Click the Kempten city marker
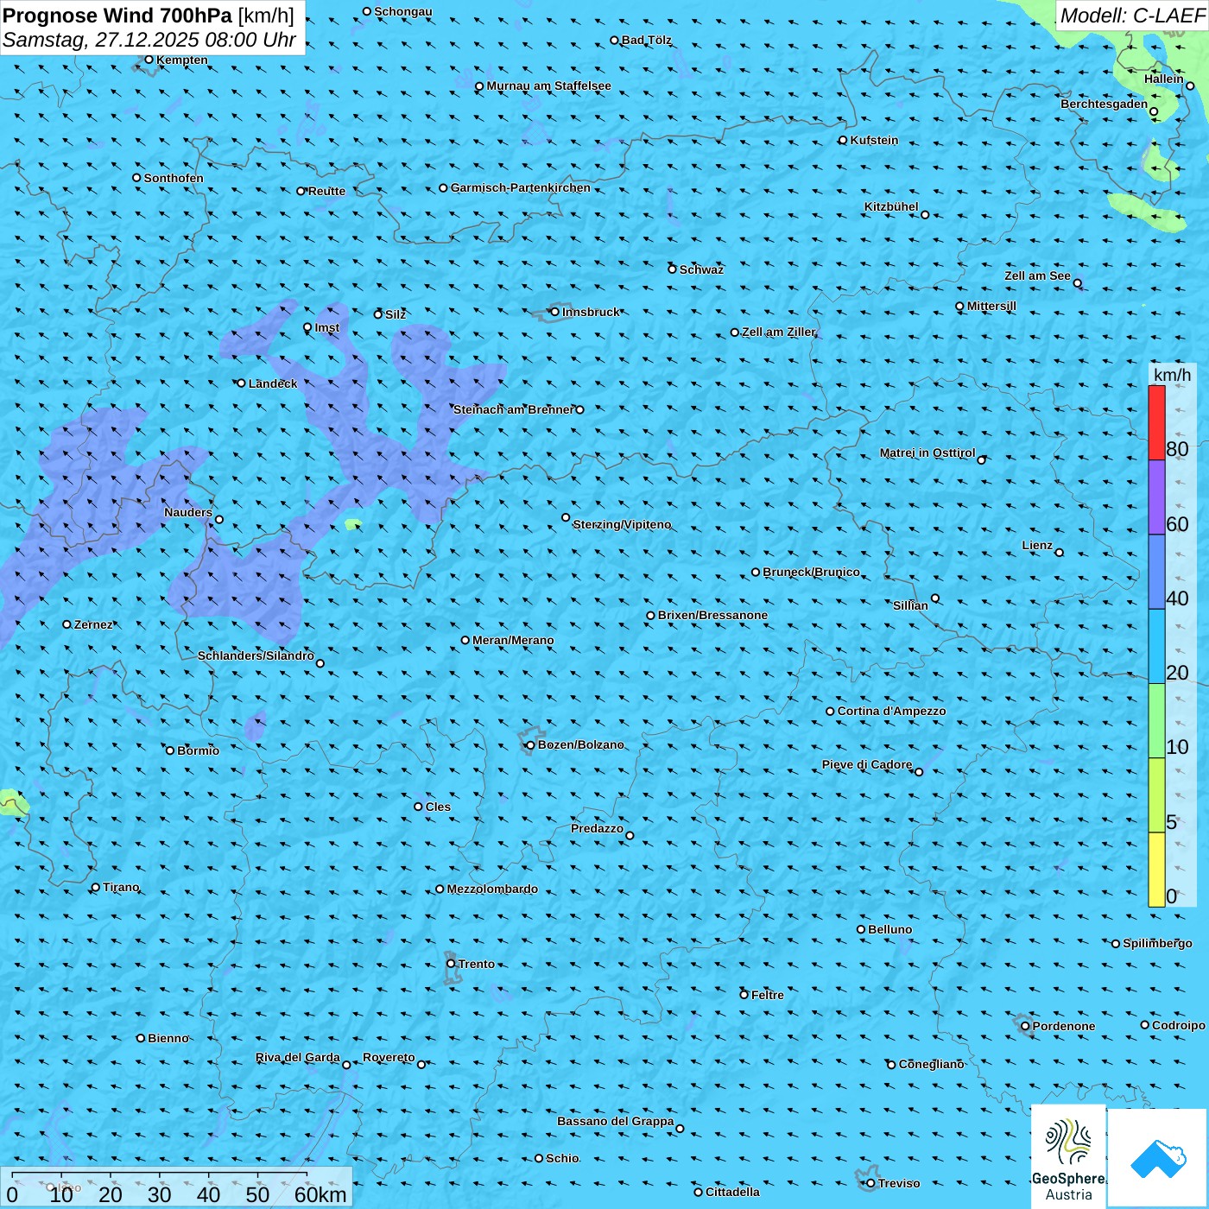 point(149,60)
